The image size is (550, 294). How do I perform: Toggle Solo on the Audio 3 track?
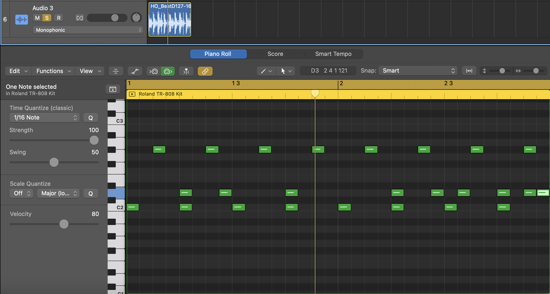point(47,18)
